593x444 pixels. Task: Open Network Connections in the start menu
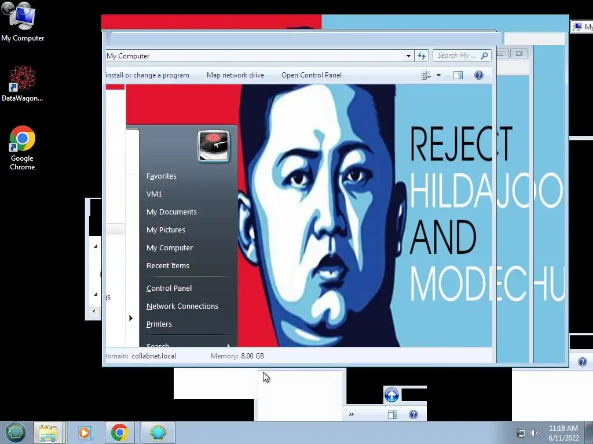pos(182,306)
